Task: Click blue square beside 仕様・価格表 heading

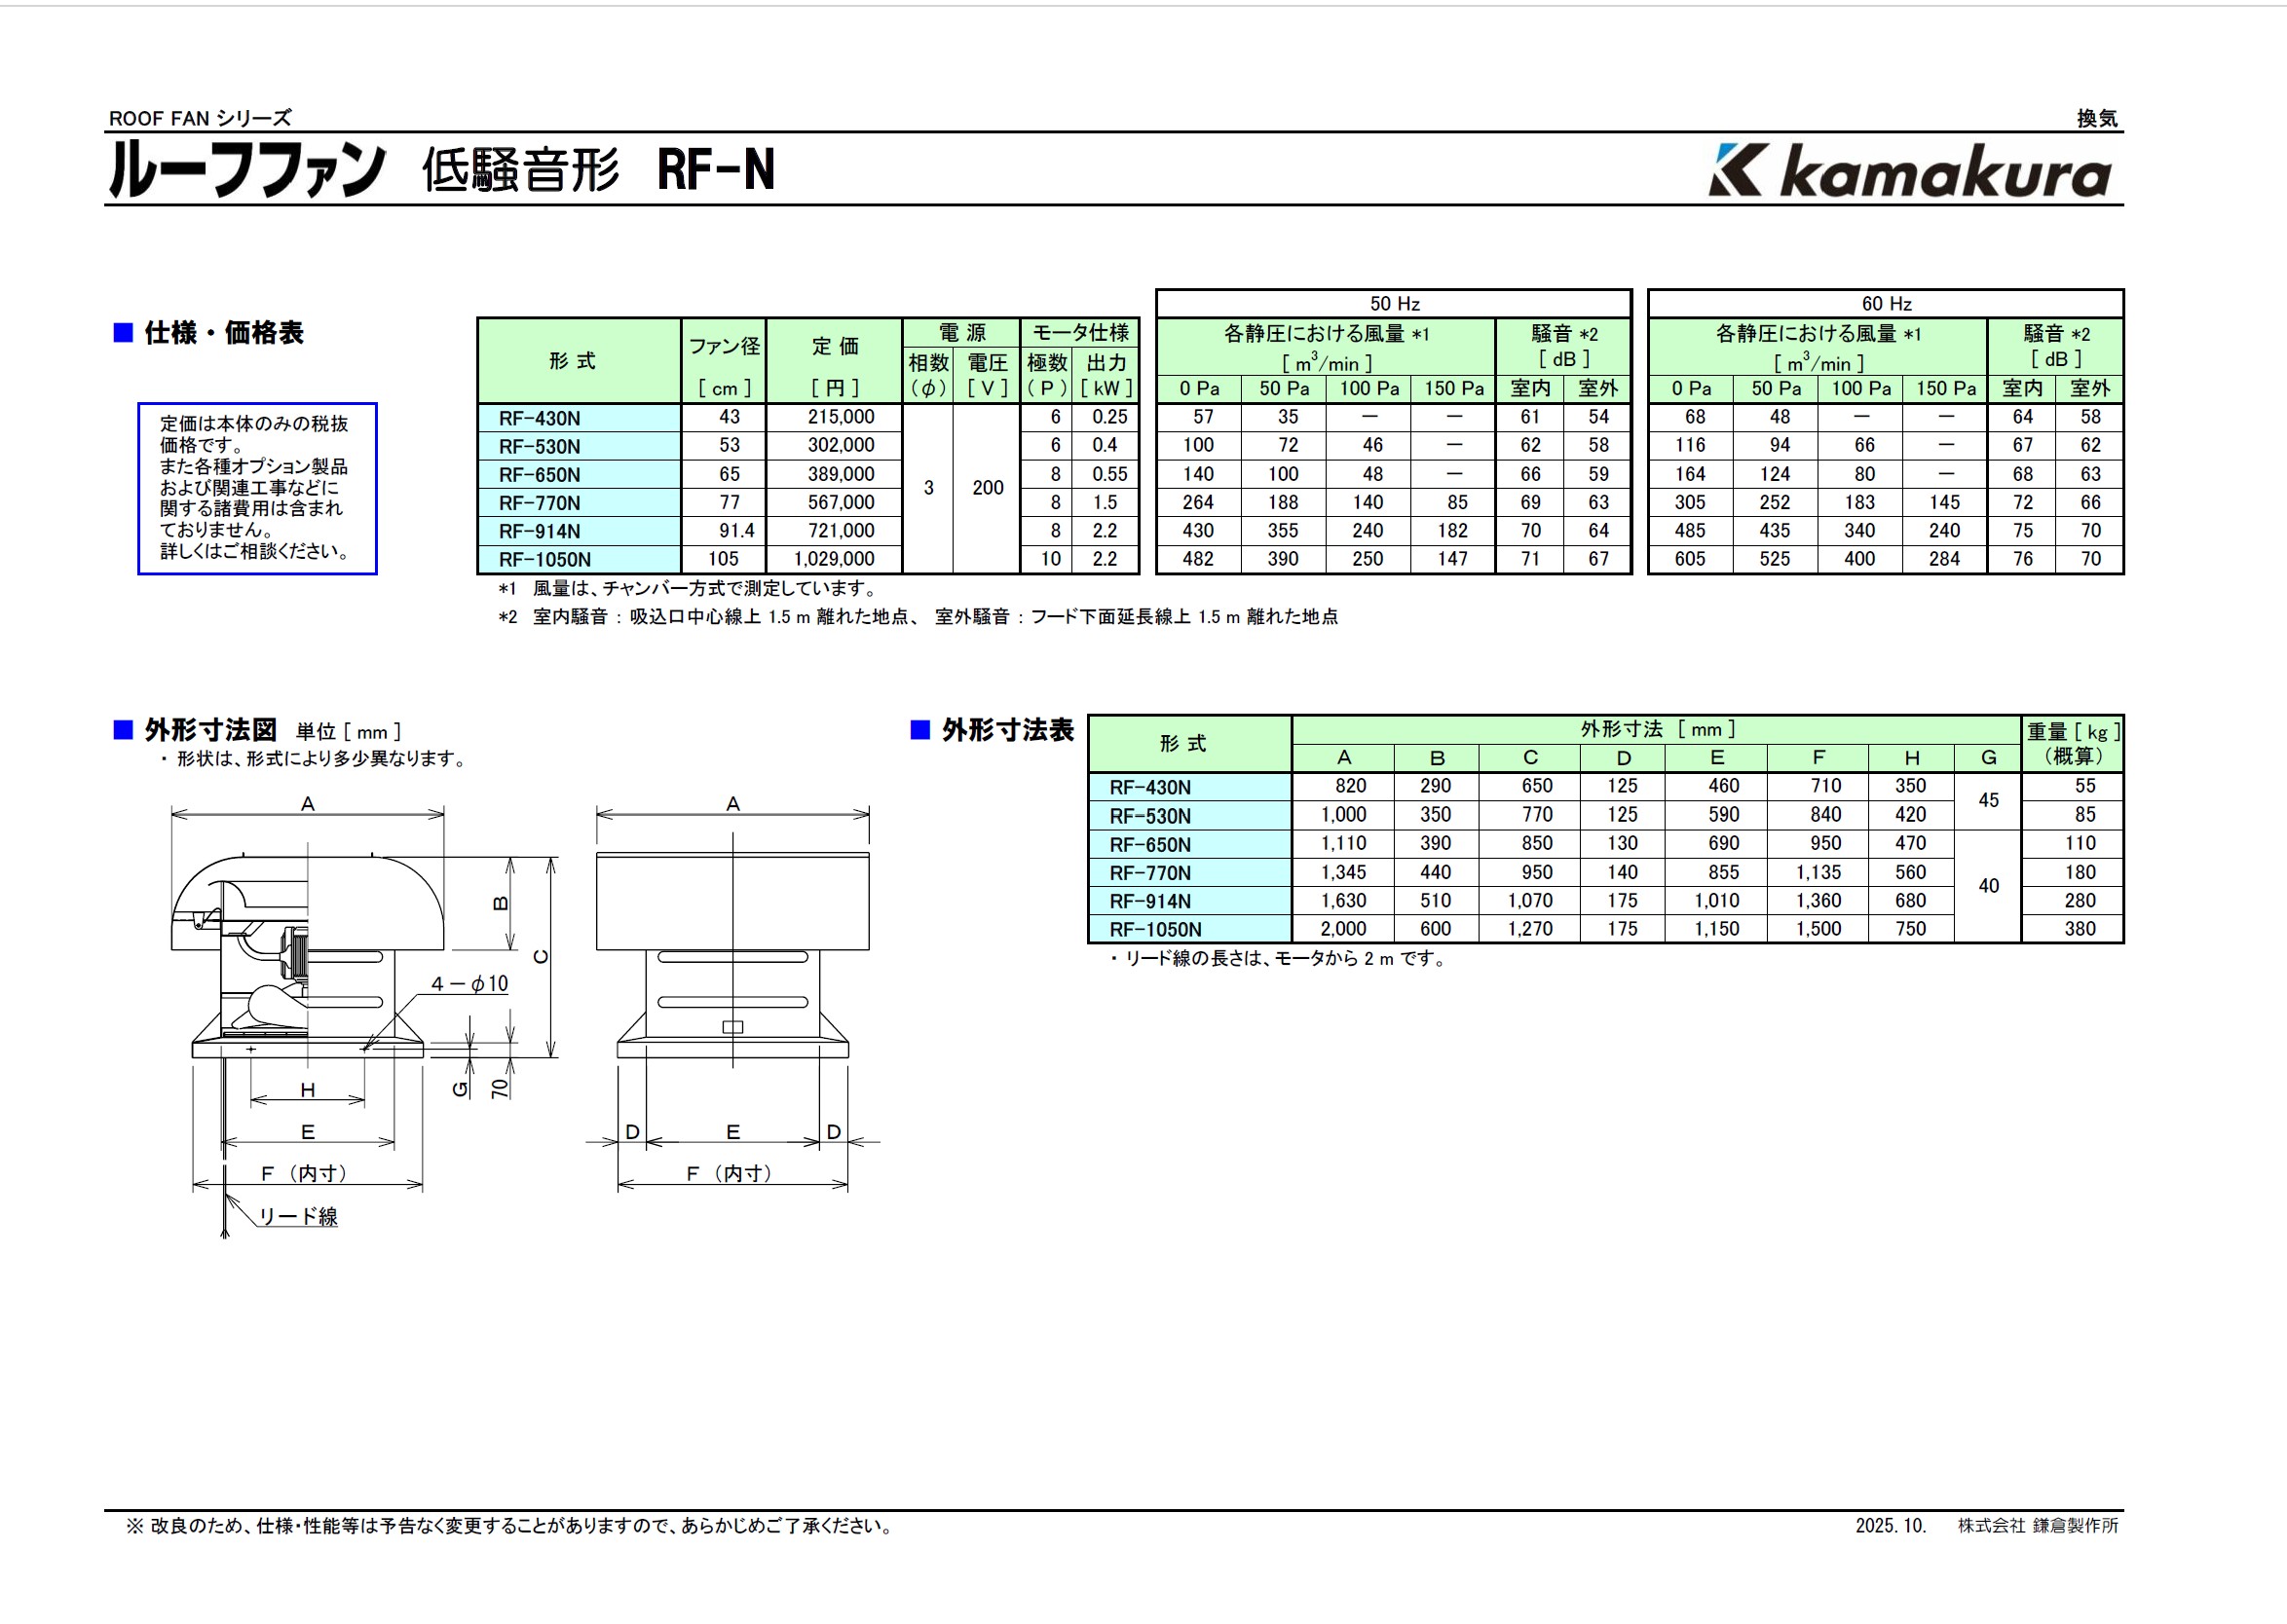Action: pos(123,333)
